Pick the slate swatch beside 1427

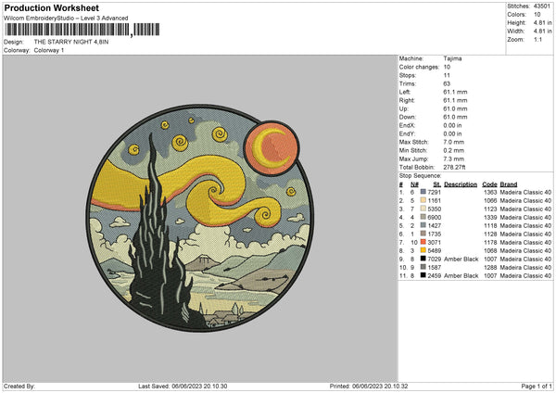pos(423,225)
